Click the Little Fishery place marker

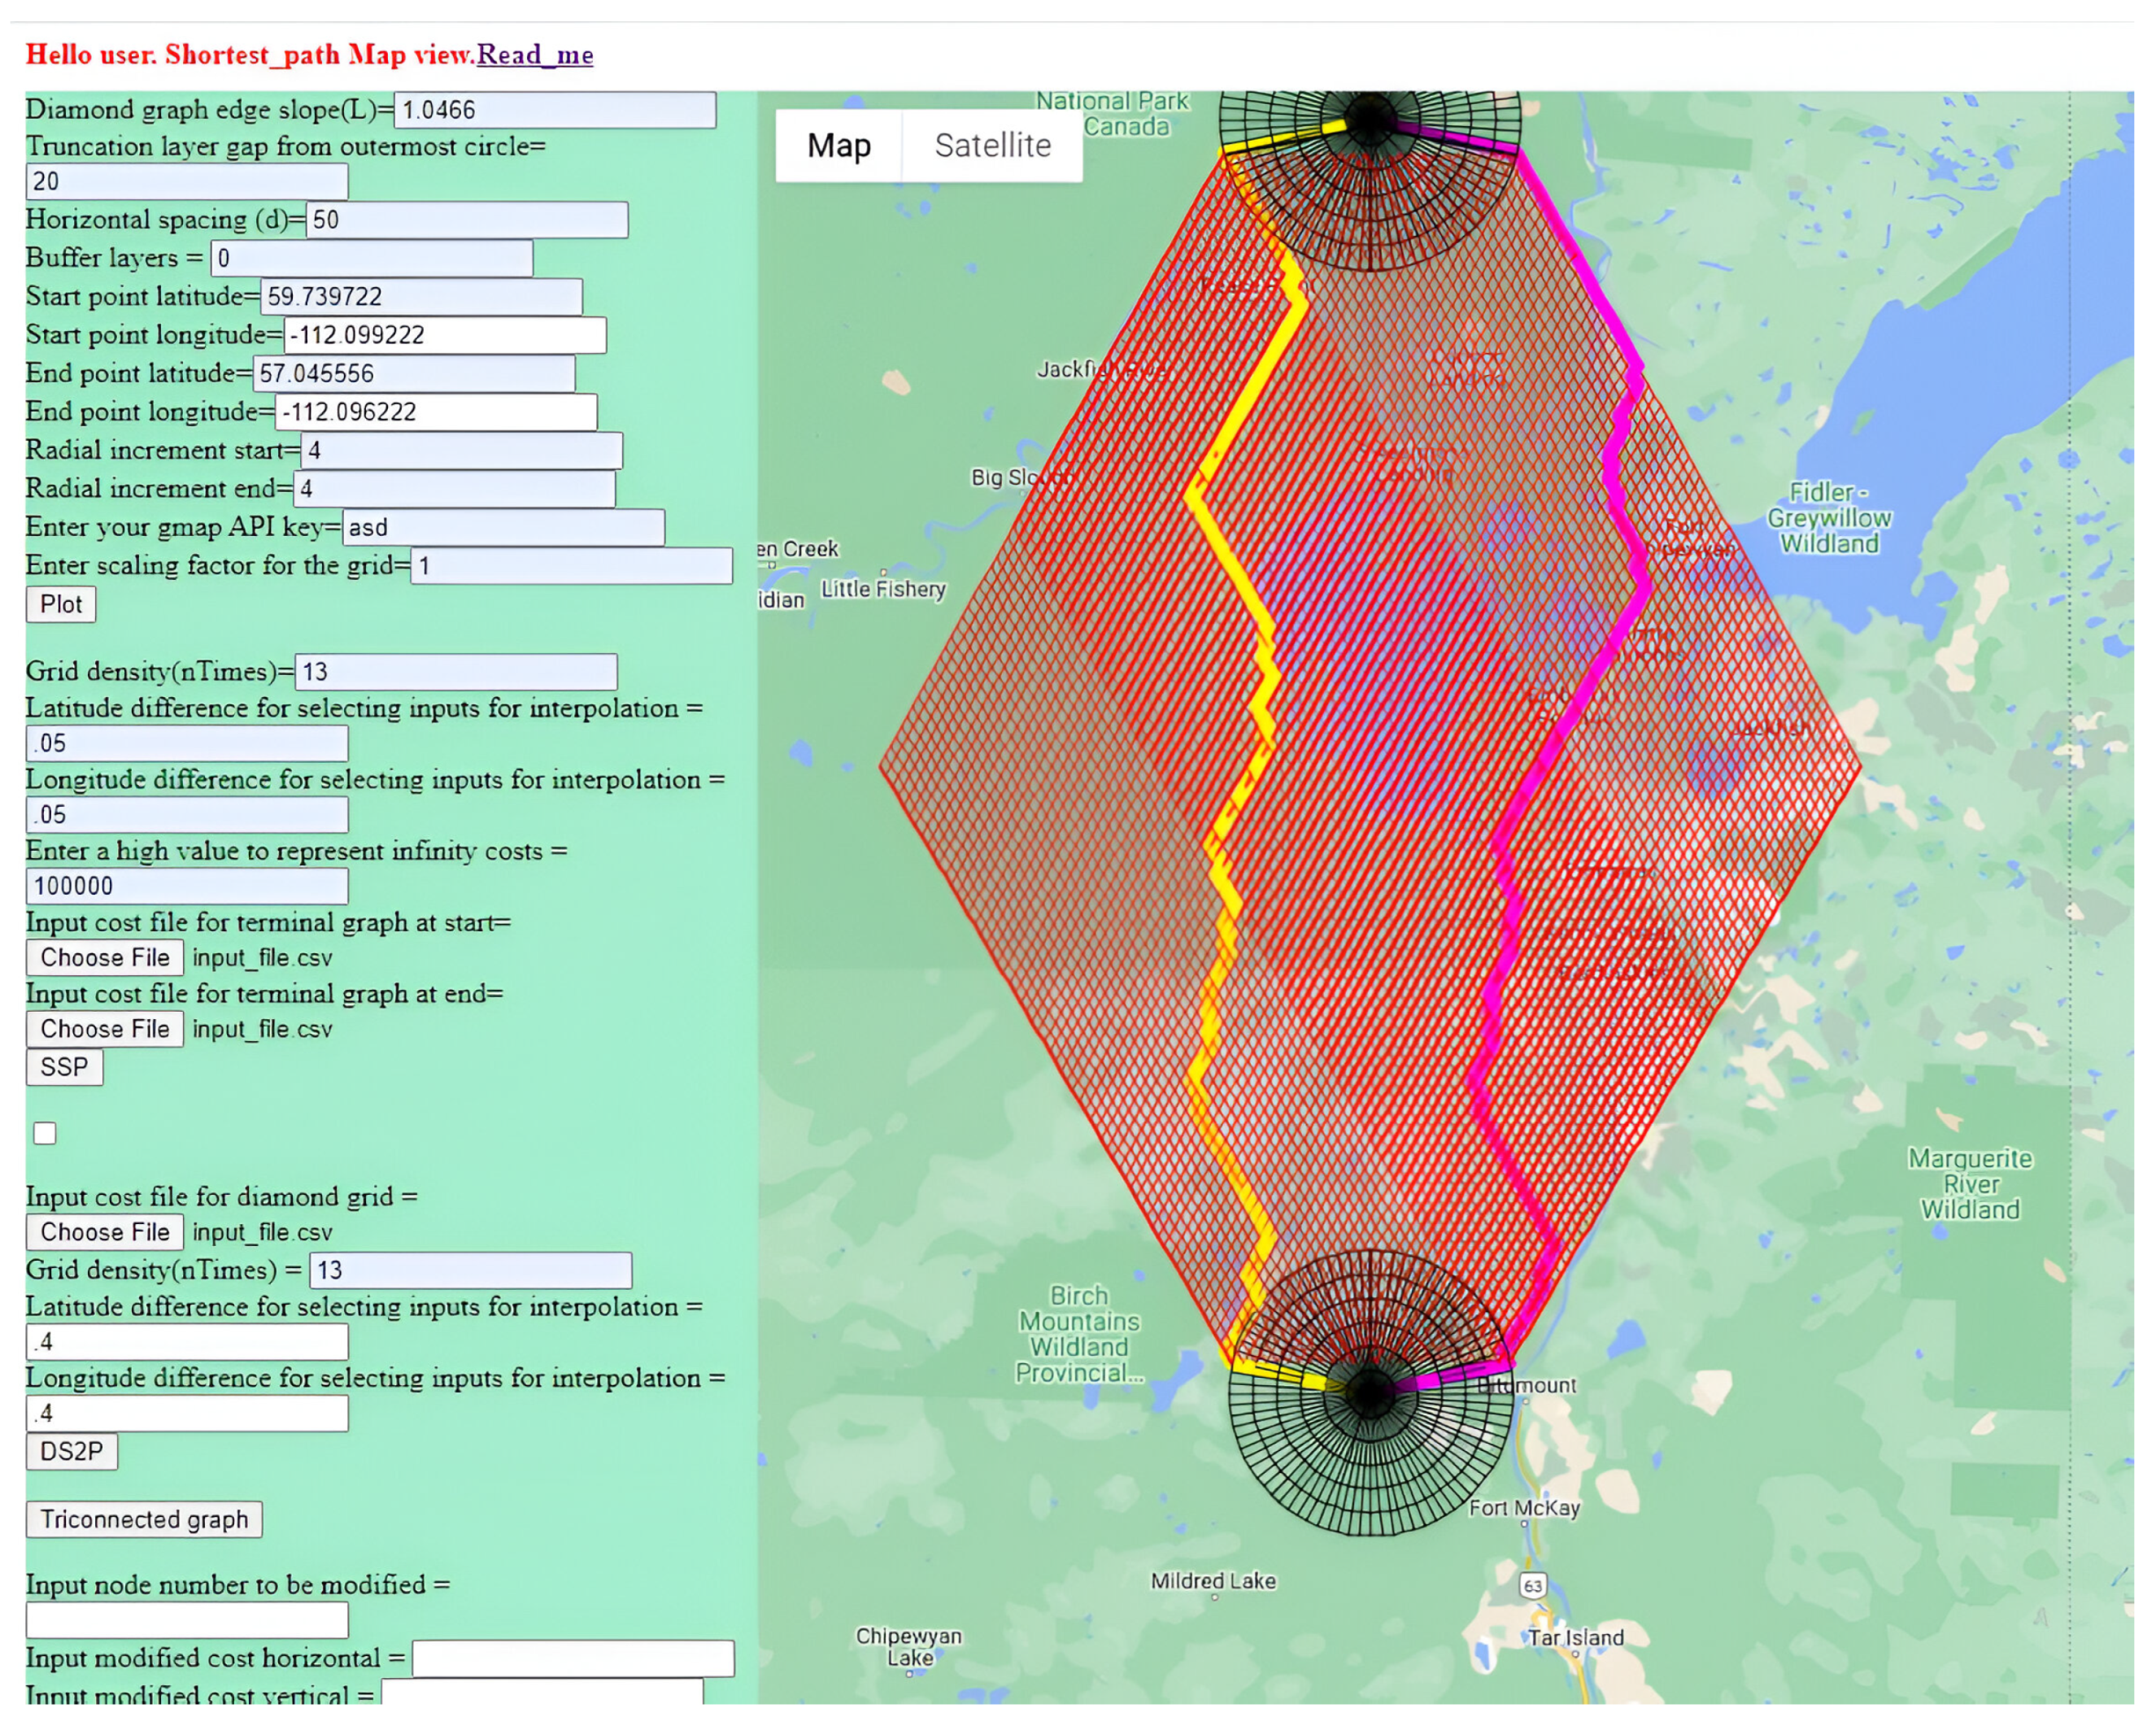[883, 573]
